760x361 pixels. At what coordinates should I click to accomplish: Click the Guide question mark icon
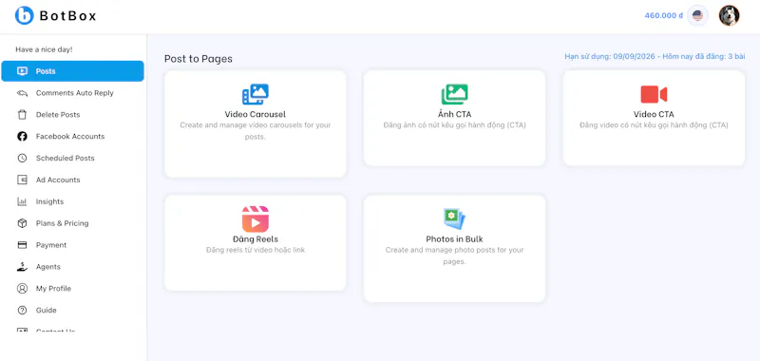point(22,310)
